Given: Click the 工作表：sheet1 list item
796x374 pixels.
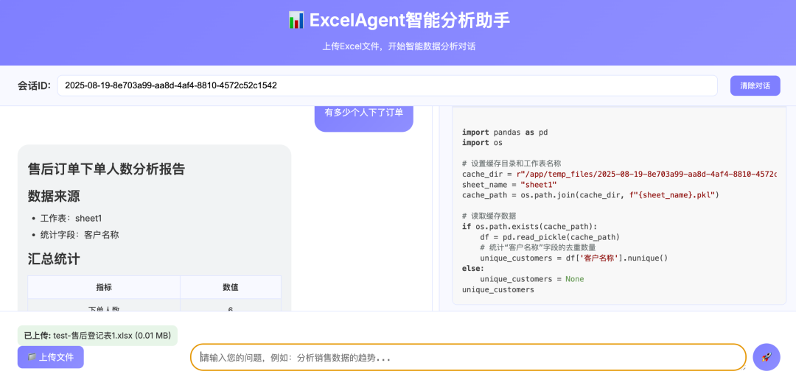Looking at the screenshot, I should 71,219.
